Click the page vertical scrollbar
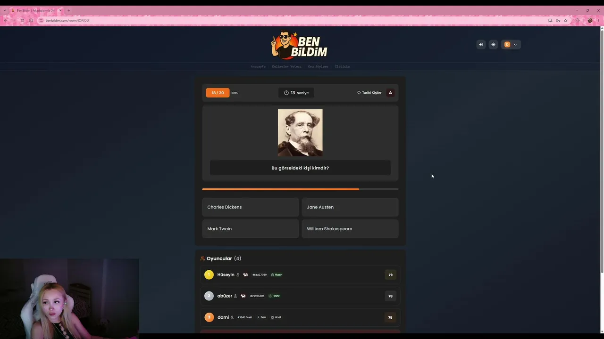 click(602, 151)
